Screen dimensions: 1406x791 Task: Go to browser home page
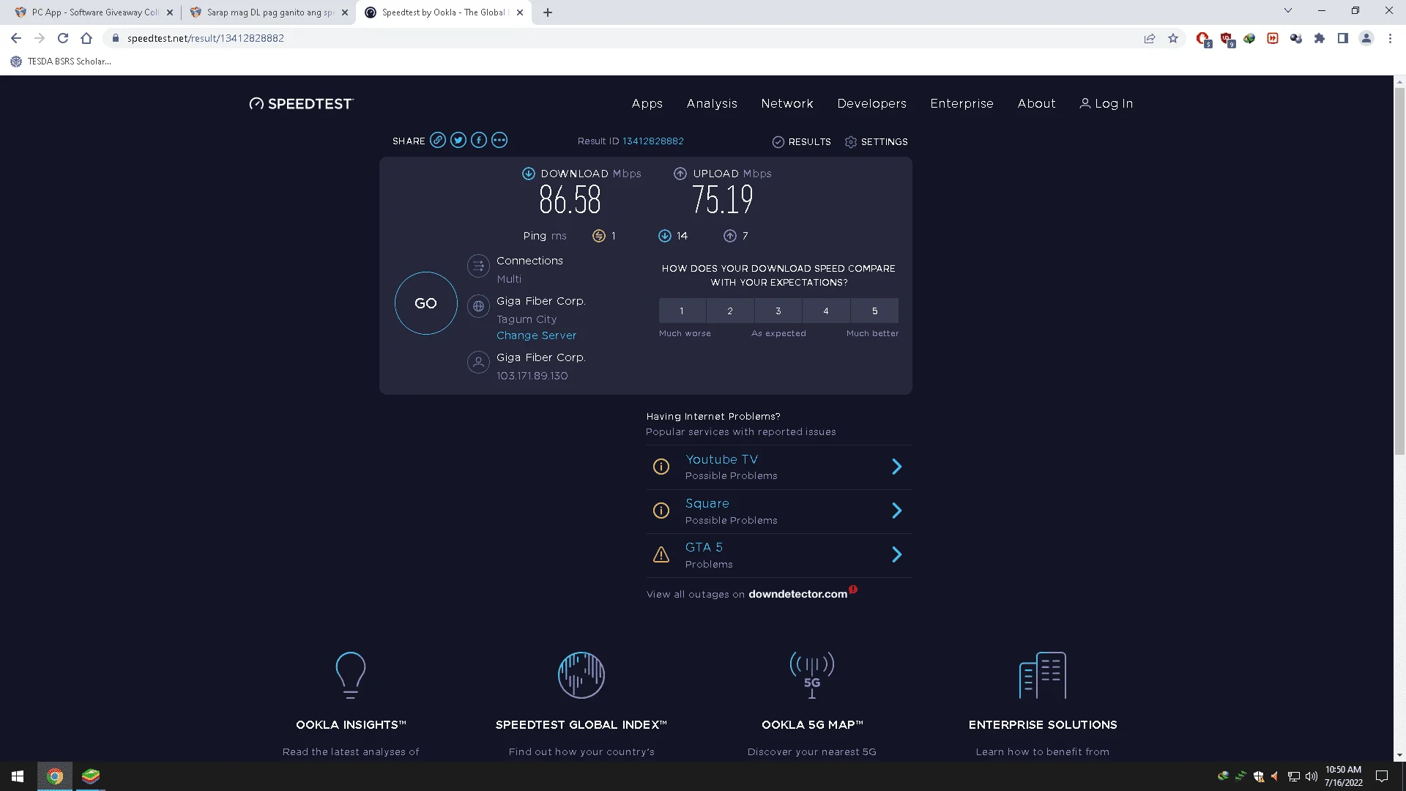coord(86,38)
